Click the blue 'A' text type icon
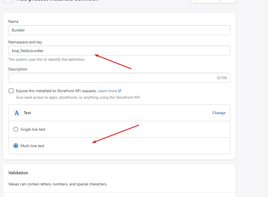The image size is (268, 197). coord(17,113)
